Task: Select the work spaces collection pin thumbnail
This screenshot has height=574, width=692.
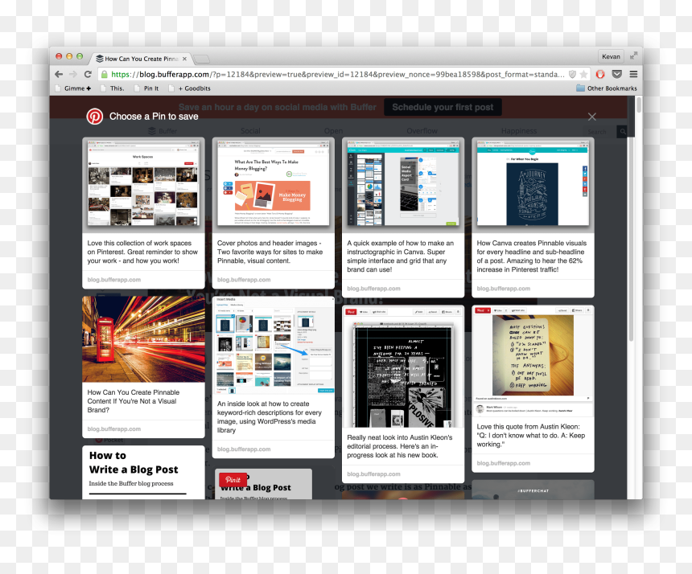Action: pyautogui.click(x=143, y=185)
